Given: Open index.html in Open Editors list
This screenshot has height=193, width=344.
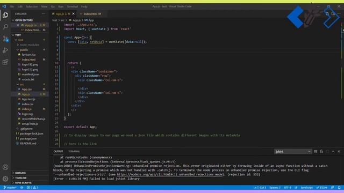Looking at the screenshot, I should 32,30.
